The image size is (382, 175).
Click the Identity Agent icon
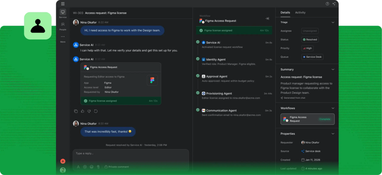pos(204,59)
